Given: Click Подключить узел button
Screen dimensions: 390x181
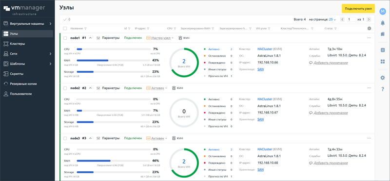Looking at the screenshot, I should pyautogui.click(x=358, y=8).
